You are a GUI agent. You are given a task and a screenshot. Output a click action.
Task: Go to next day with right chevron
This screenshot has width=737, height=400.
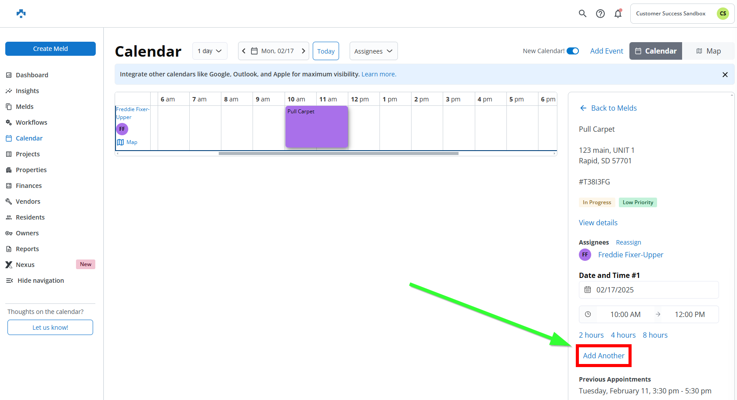[x=303, y=51]
